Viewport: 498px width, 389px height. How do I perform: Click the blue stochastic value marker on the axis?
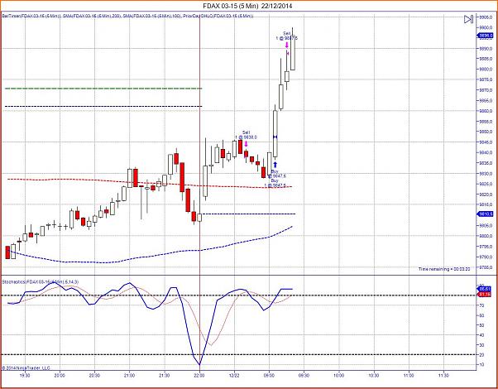coord(486,289)
